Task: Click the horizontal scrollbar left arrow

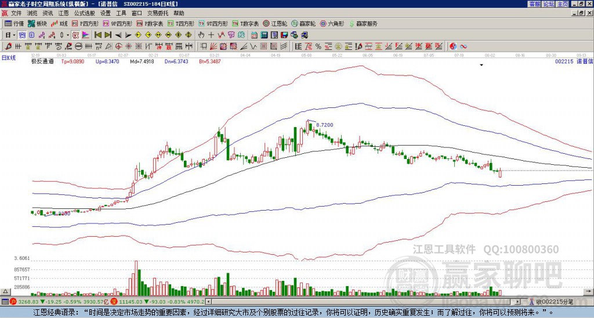Action: [x=208, y=302]
